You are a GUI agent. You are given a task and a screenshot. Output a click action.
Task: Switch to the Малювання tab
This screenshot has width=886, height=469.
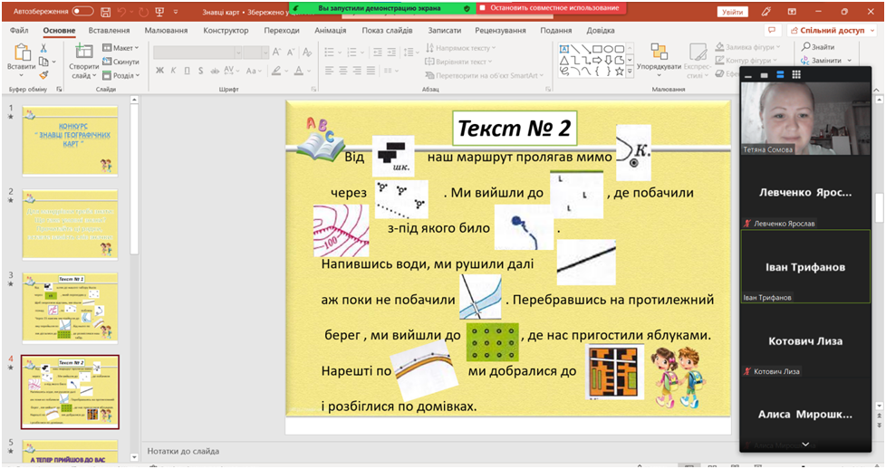166,31
